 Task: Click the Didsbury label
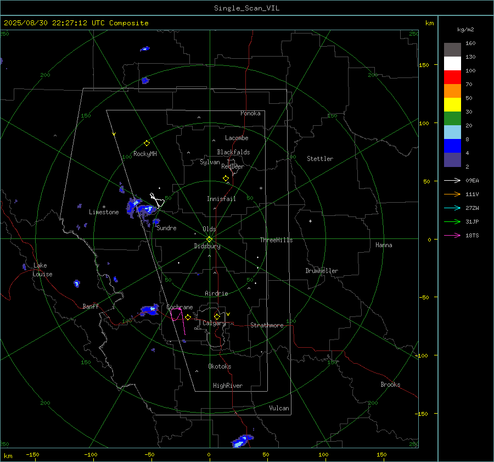tap(207, 246)
